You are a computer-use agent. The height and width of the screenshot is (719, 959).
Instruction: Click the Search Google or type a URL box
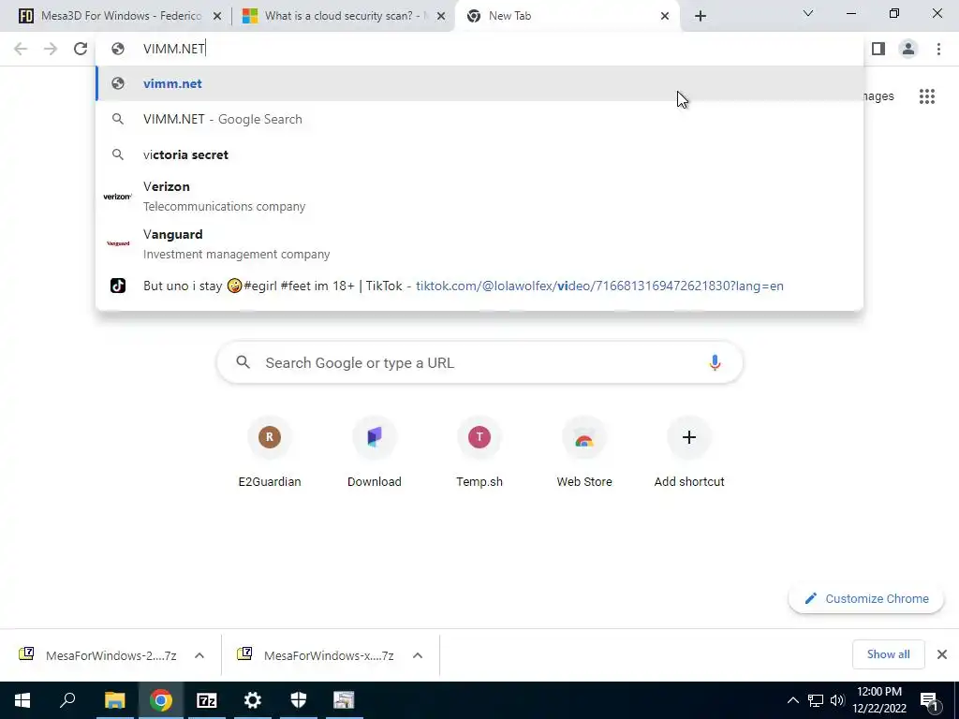point(479,362)
